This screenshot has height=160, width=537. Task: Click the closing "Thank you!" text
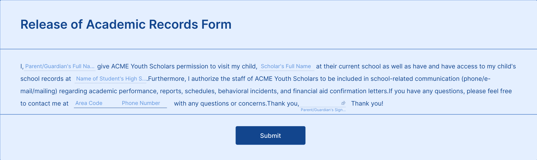click(367, 104)
